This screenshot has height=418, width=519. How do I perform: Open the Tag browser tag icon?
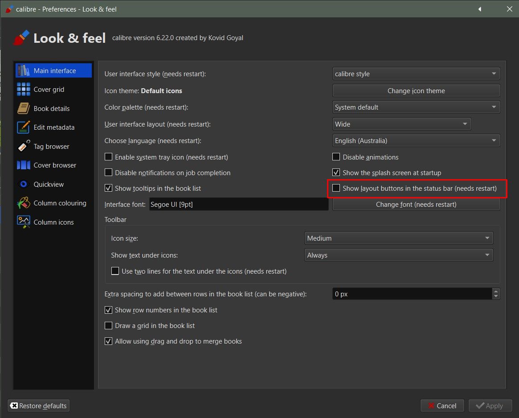tap(23, 147)
